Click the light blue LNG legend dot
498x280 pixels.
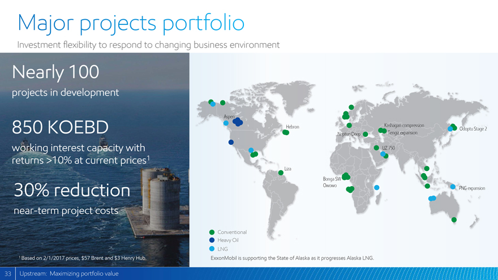[x=212, y=249]
